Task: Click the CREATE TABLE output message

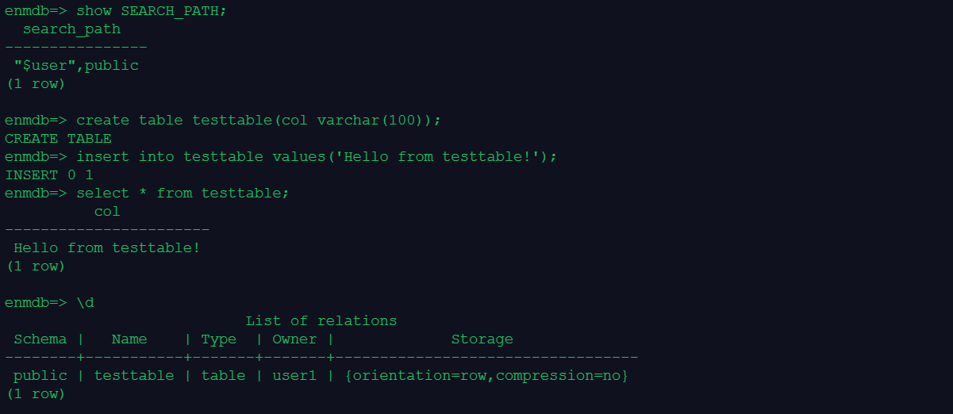Action: [58, 139]
